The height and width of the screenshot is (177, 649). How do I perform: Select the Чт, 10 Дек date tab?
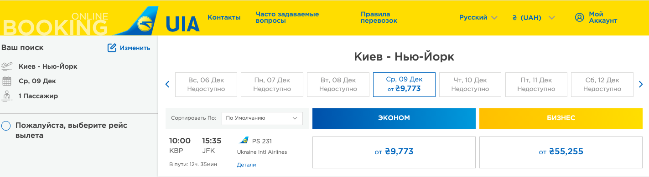click(470, 85)
